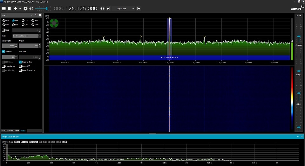Step frequency up with double right arrows

pos(139,9)
